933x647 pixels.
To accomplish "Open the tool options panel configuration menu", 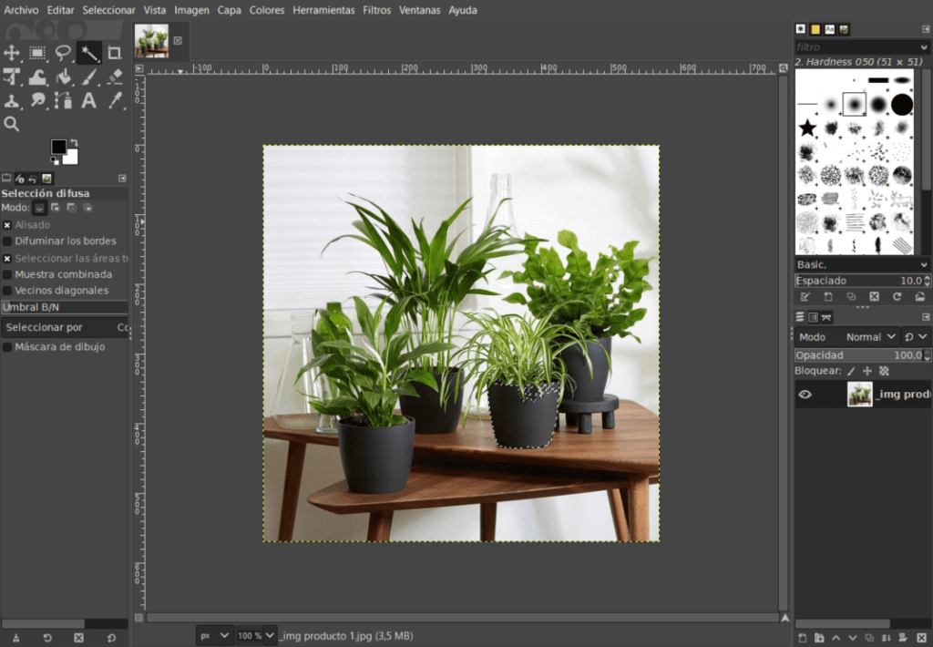I will 122,178.
